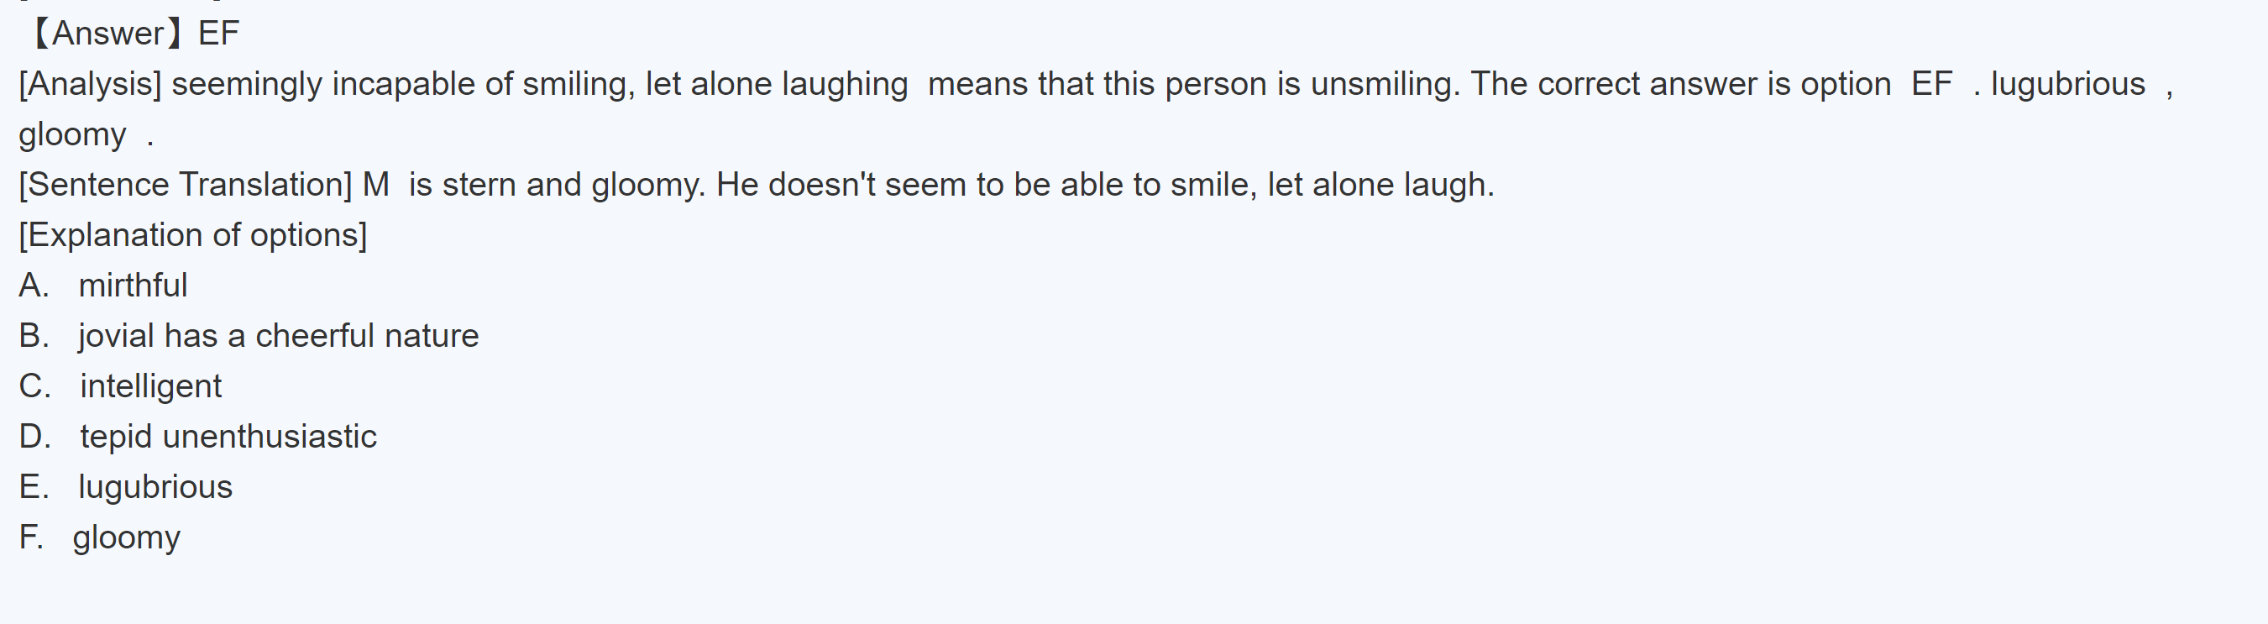Click "cheerful nature" in option B
This screenshot has height=624, width=2268.
point(366,336)
